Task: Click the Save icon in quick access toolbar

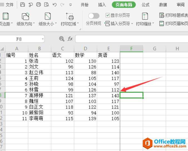Action: pyautogui.click(x=23, y=5)
